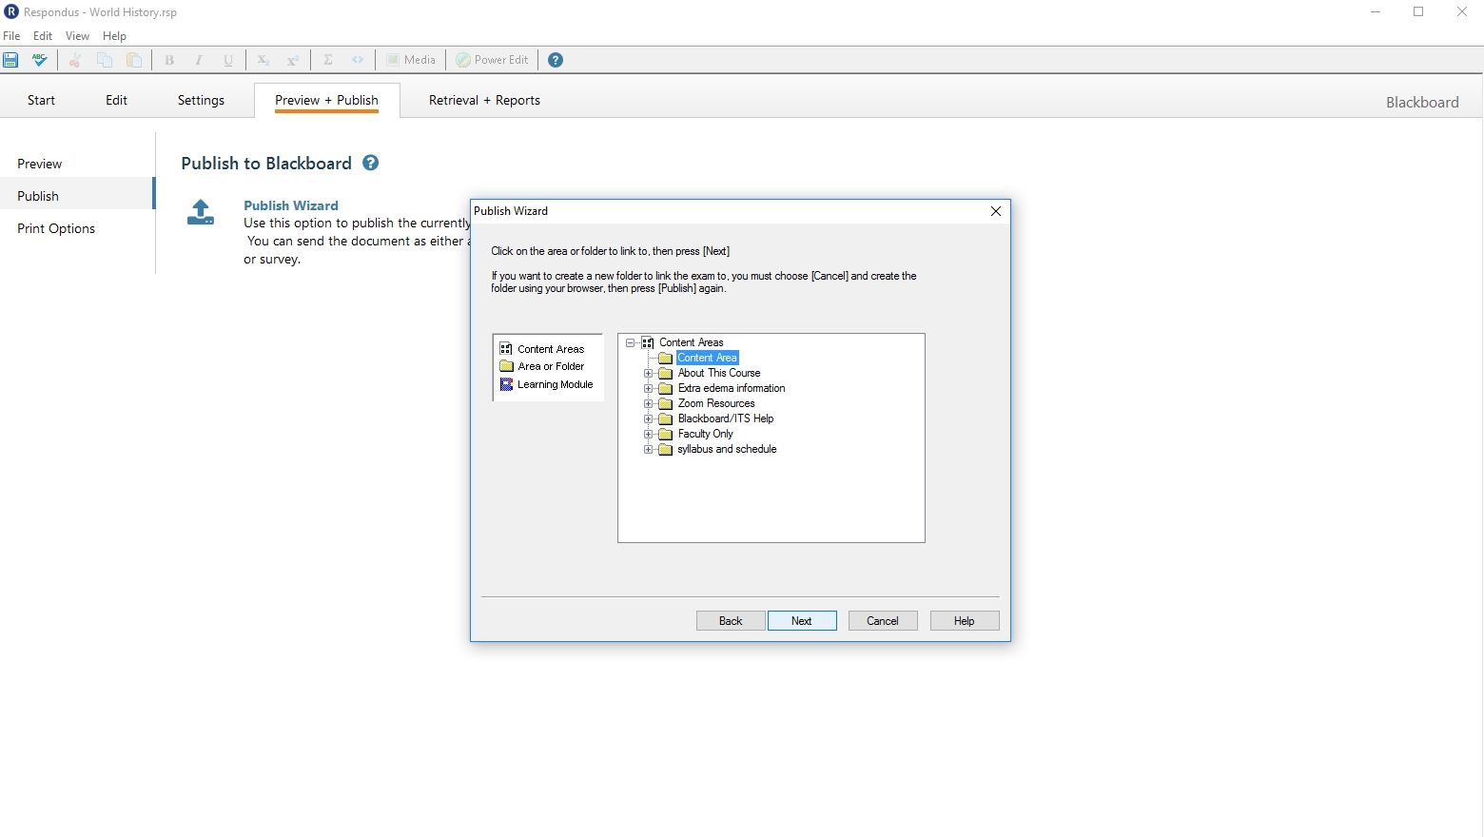Screen dimensions: 1484x837
Task: Click the help icon beside Publish to Blackboard
Action: [371, 163]
